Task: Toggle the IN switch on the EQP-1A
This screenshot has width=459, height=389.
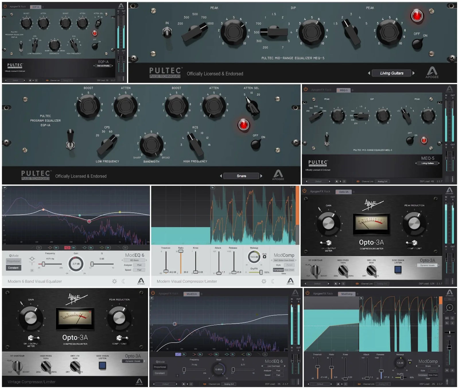Action: (x=21, y=46)
